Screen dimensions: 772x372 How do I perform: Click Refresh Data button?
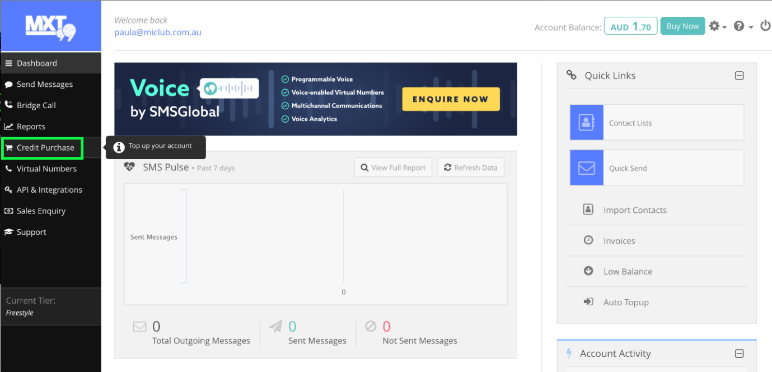coord(471,168)
